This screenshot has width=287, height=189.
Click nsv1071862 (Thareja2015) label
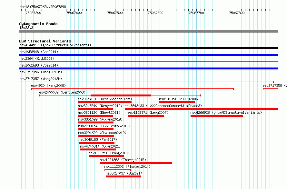click(x=123, y=160)
